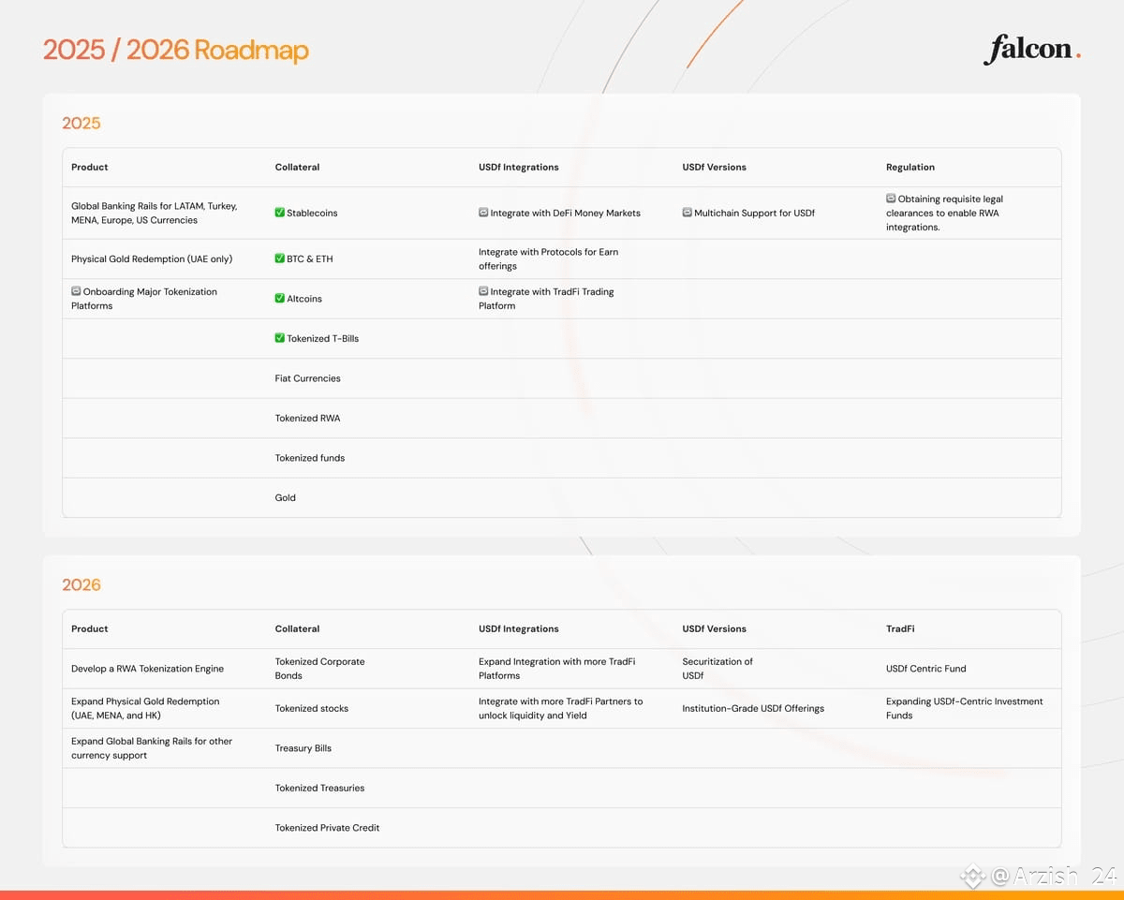Click USDf Integrations header in the 2025 table
The image size is (1124, 900).
click(518, 167)
